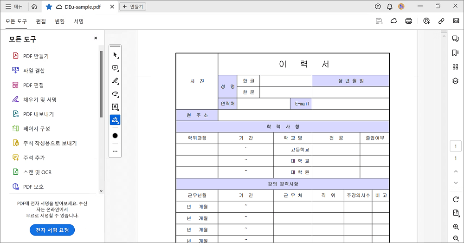The height and width of the screenshot is (243, 464).
Task: Click the copy link icon
Action: [x=441, y=21]
